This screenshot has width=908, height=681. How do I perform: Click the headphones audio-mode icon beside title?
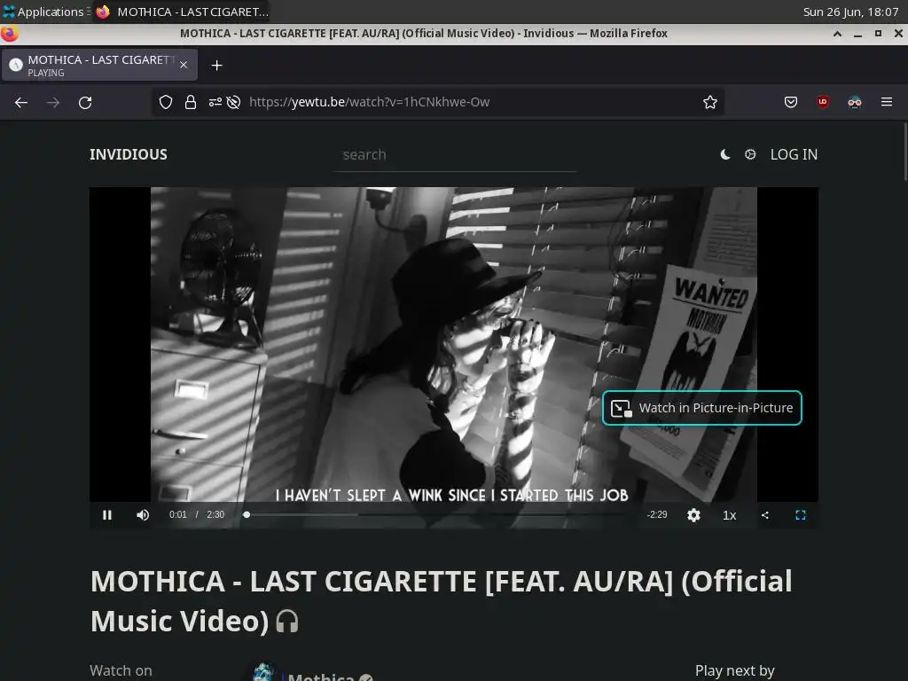[286, 622]
